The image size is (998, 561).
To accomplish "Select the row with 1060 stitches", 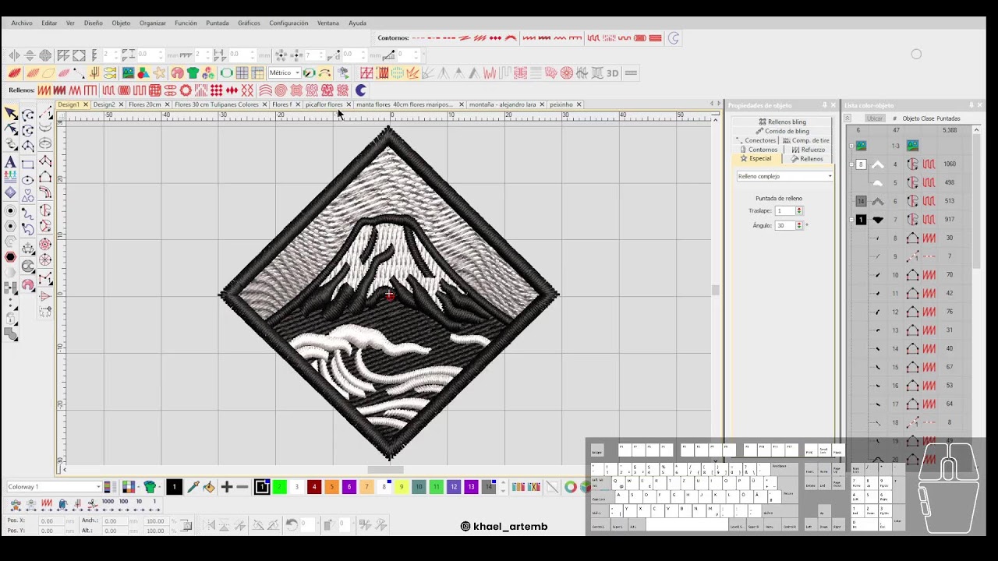I will coord(909,164).
